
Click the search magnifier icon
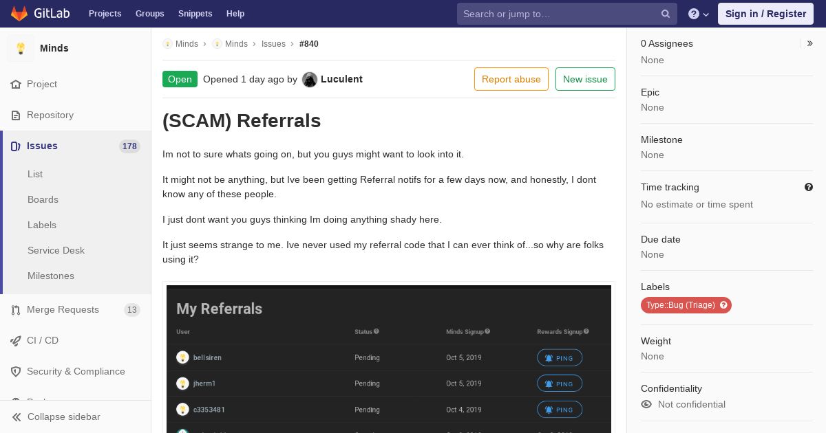pos(666,14)
